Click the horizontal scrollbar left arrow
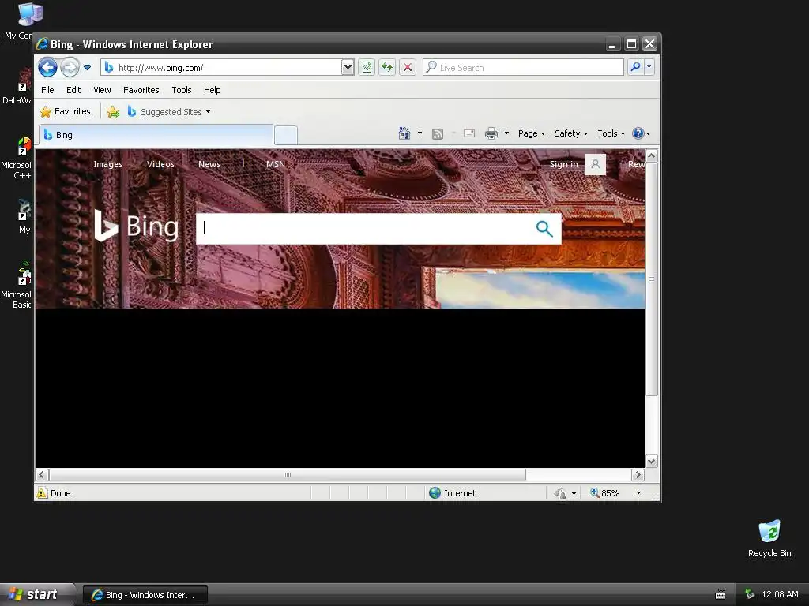 click(x=43, y=474)
